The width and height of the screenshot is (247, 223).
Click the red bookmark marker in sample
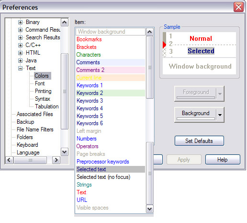click(x=164, y=45)
